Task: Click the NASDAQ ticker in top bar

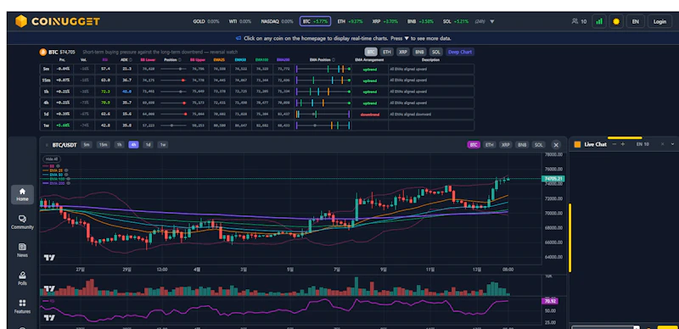Action: click(x=278, y=21)
